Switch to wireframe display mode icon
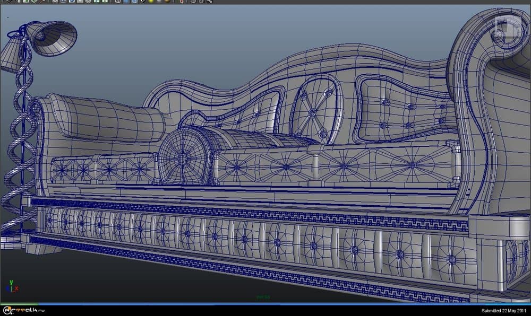 118,2
